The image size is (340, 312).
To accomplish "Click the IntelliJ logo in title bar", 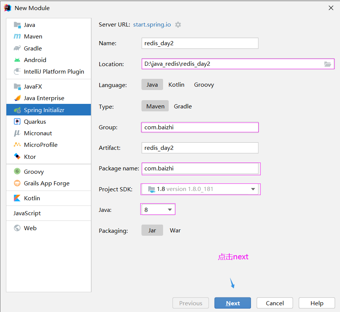I will click(x=7, y=8).
